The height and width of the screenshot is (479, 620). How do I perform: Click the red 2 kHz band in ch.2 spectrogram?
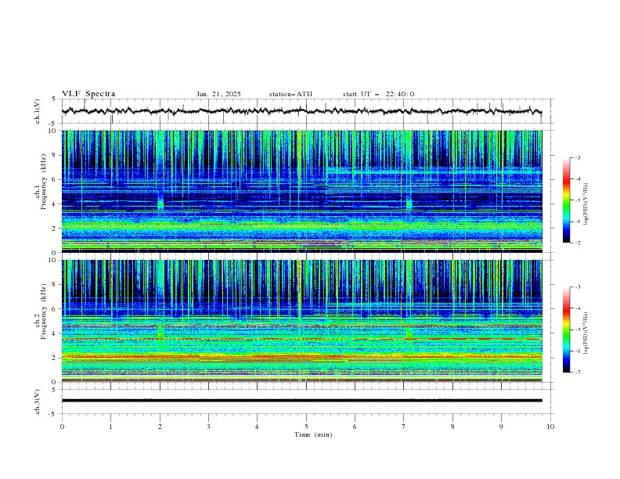click(301, 357)
